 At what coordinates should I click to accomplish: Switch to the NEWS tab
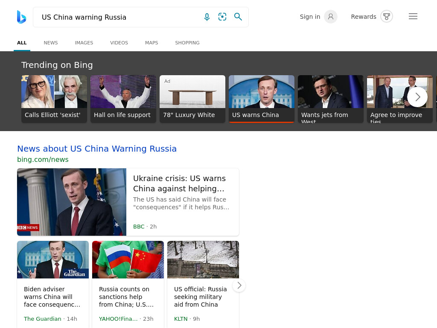point(51,43)
